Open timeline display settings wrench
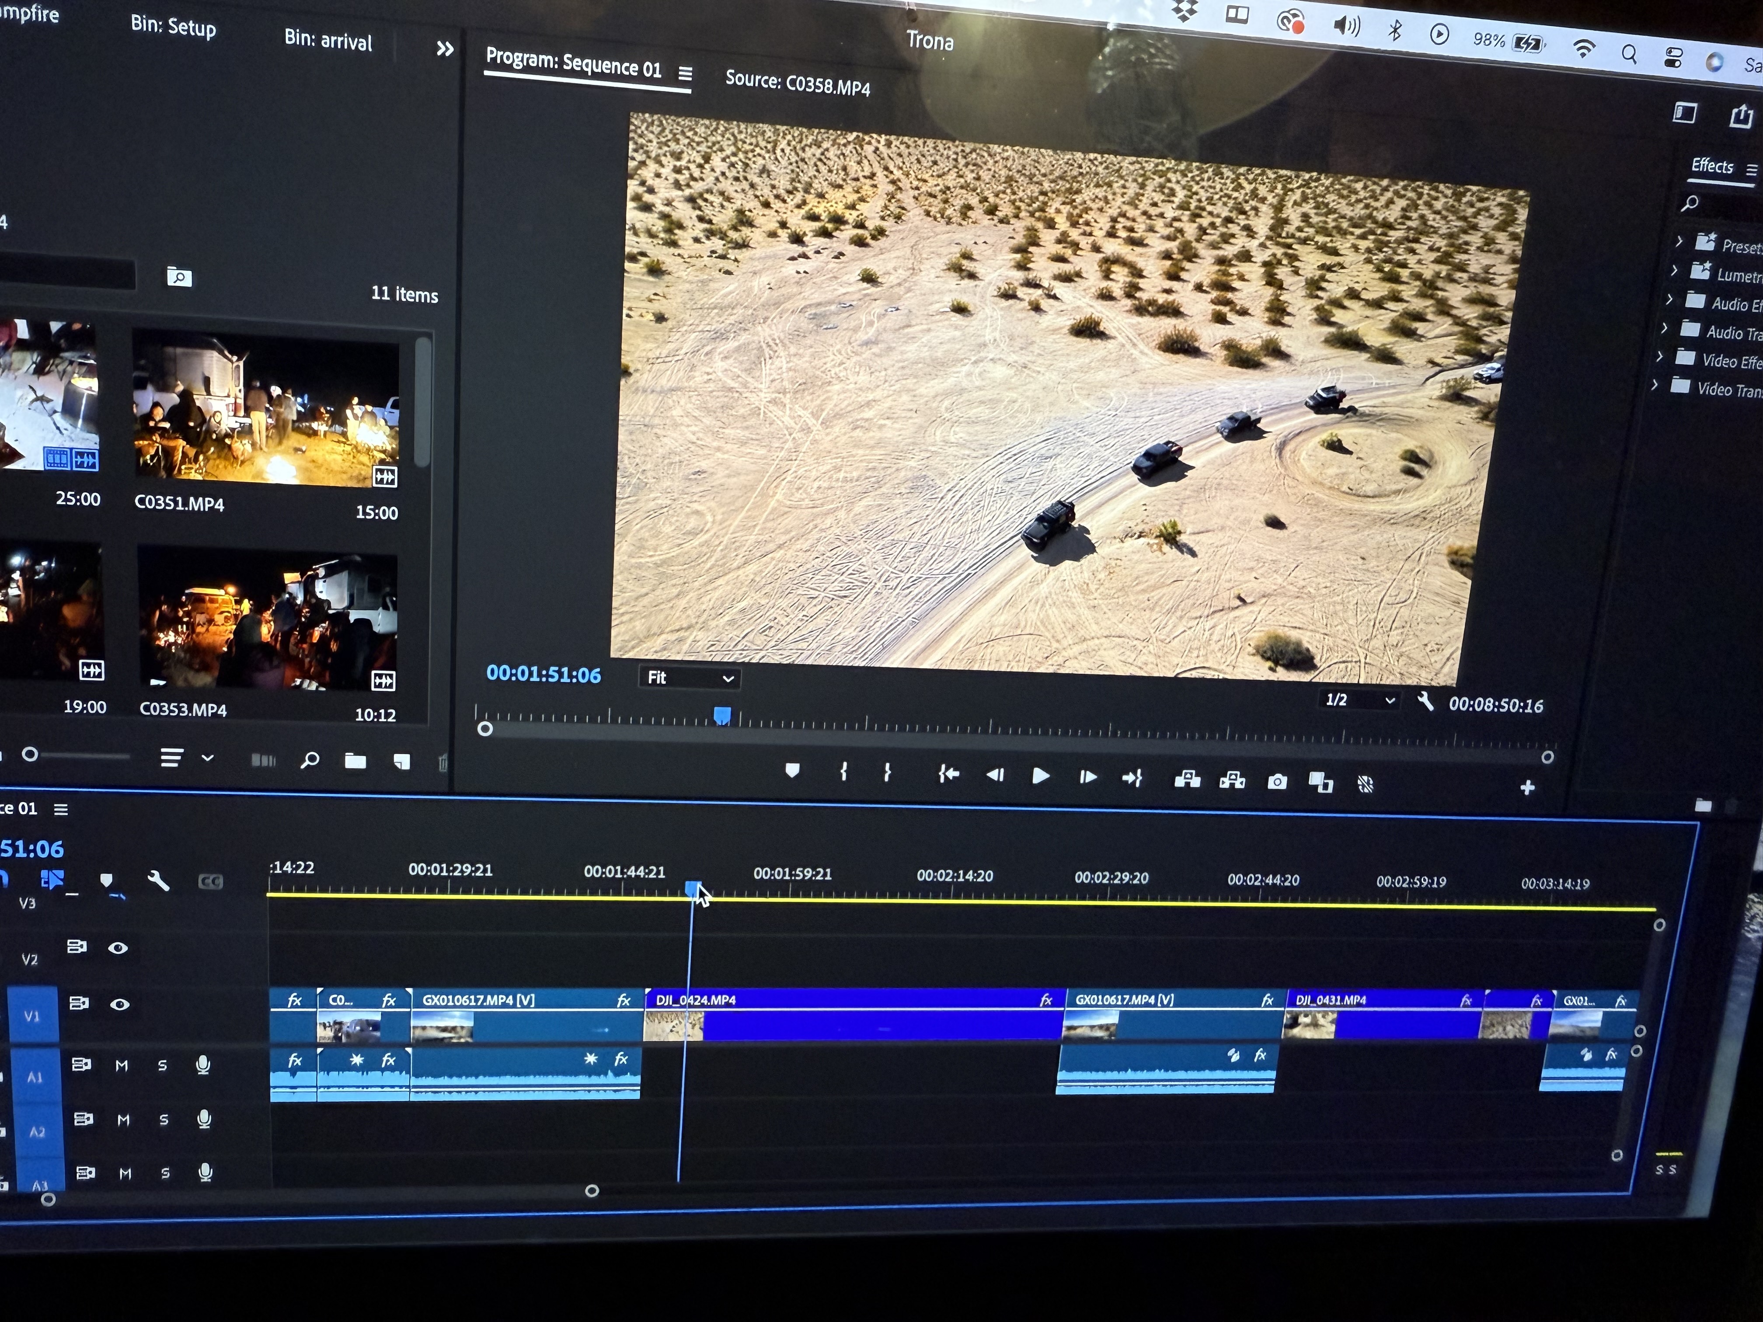The height and width of the screenshot is (1322, 1763). tap(158, 880)
